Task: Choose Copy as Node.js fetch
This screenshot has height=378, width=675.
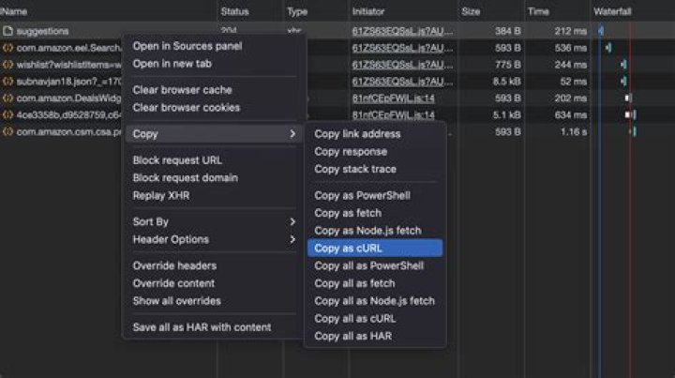Action: (x=367, y=231)
